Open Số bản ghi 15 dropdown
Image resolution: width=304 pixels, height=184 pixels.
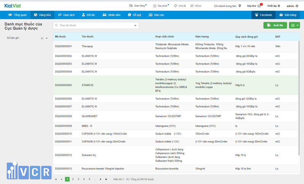(x=44, y=38)
